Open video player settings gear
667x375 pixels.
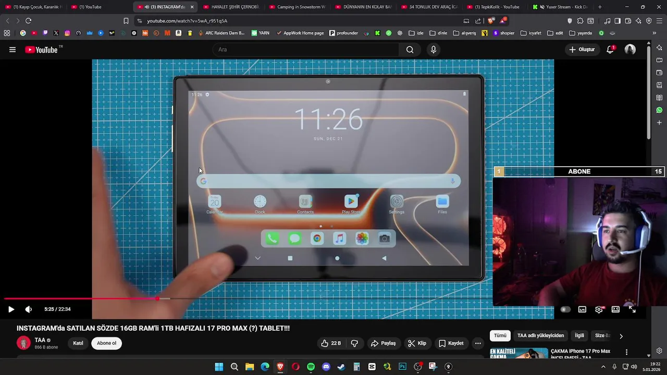point(599,309)
